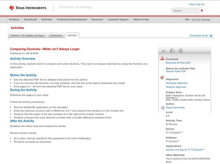Screen dimensions: 220x164
Task: Click the Comparing Decimals activity title
Action: click(x=45, y=49)
